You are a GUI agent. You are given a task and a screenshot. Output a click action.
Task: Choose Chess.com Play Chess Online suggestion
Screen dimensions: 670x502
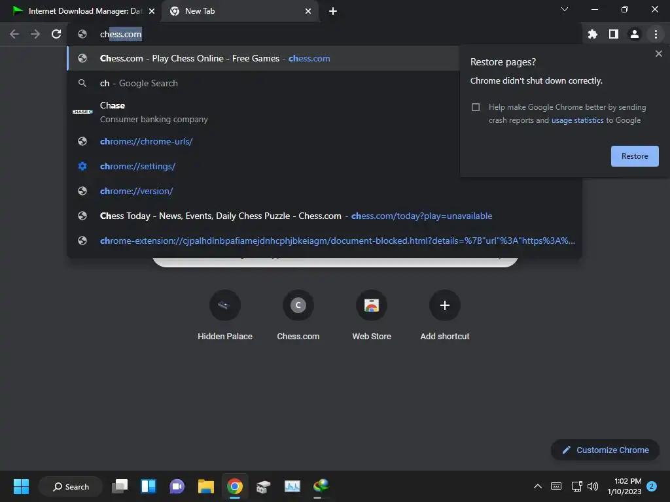pyautogui.click(x=263, y=58)
